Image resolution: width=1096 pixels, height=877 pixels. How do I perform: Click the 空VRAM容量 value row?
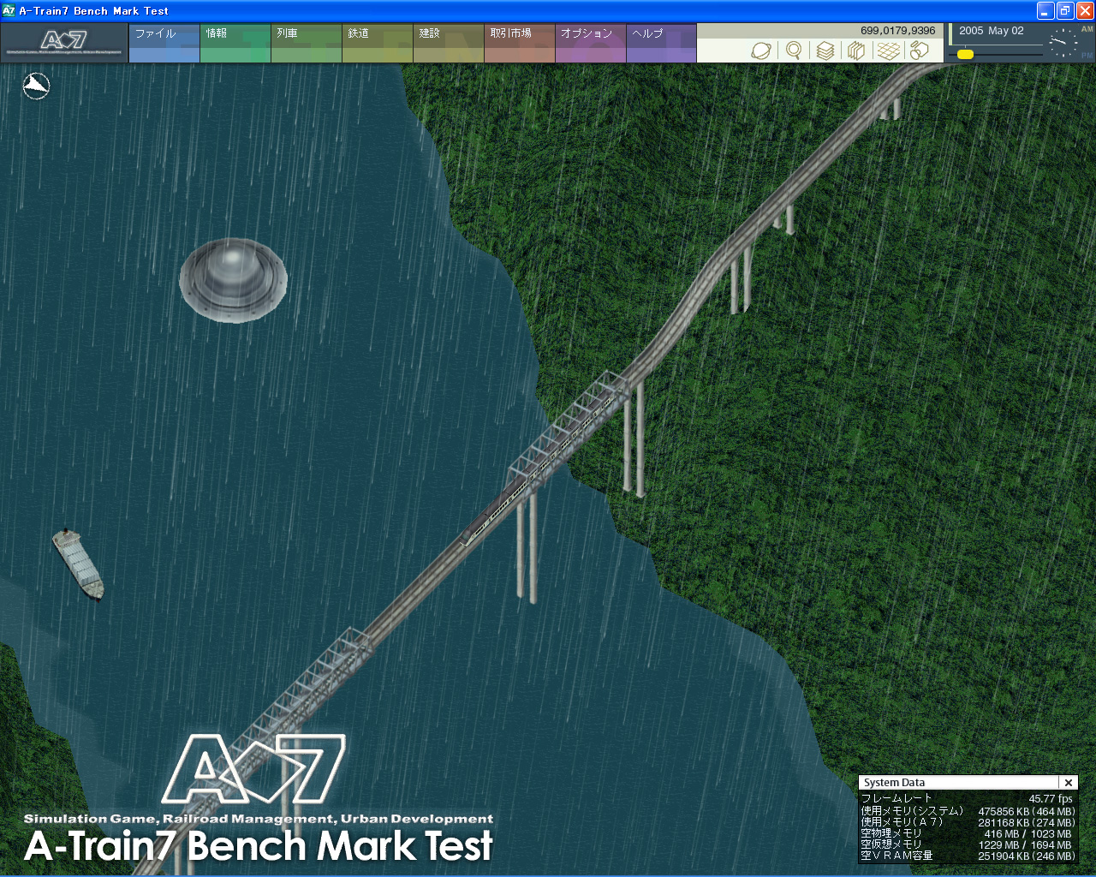tap(968, 856)
